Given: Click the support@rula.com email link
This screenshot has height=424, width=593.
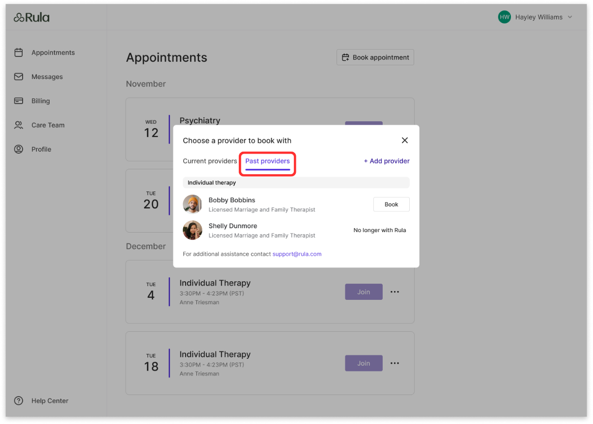Looking at the screenshot, I should (297, 254).
